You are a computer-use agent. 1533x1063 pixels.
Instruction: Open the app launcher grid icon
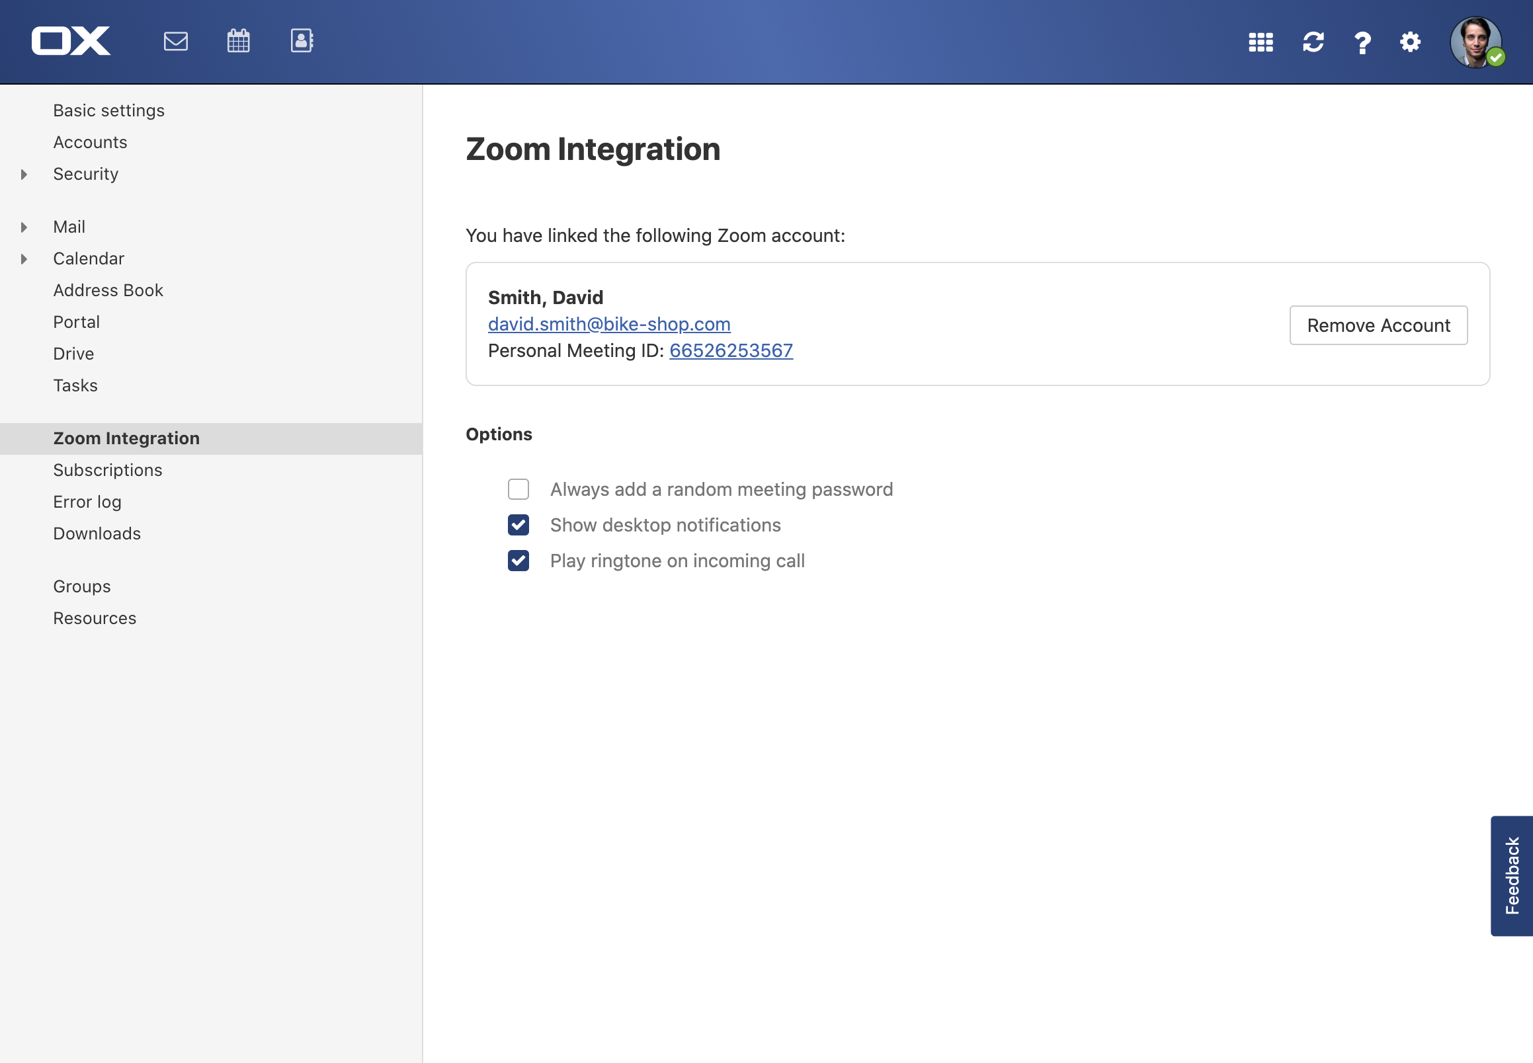[x=1261, y=42]
